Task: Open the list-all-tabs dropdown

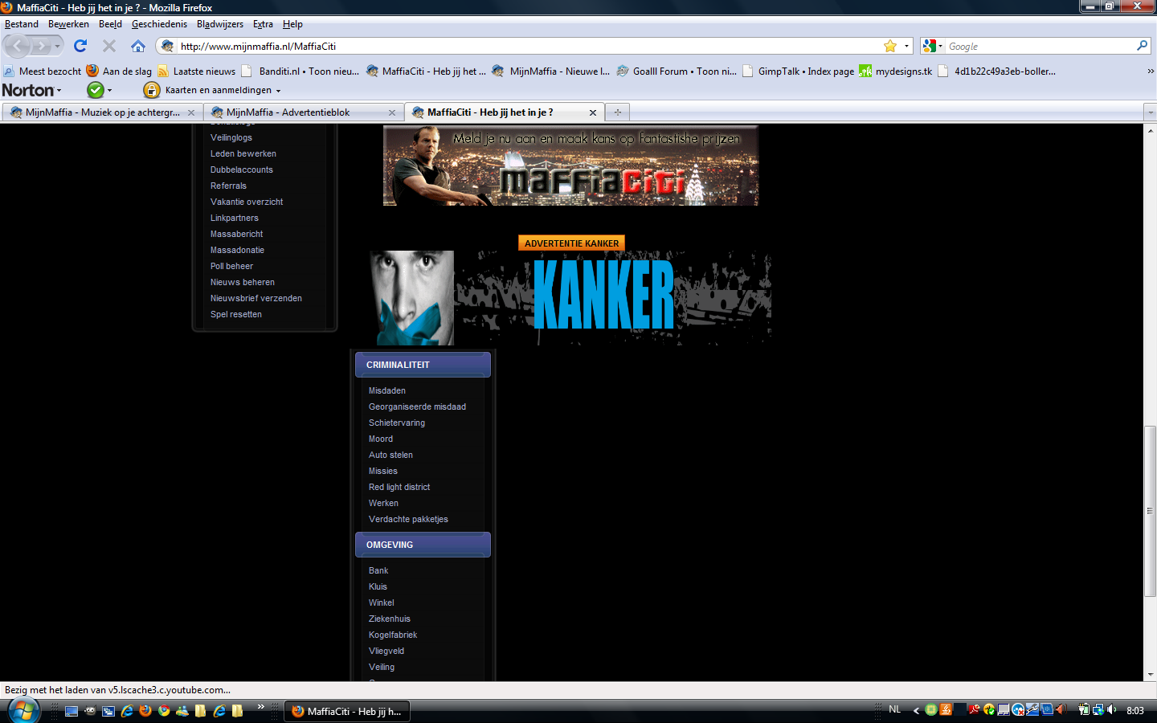Action: click(1151, 112)
